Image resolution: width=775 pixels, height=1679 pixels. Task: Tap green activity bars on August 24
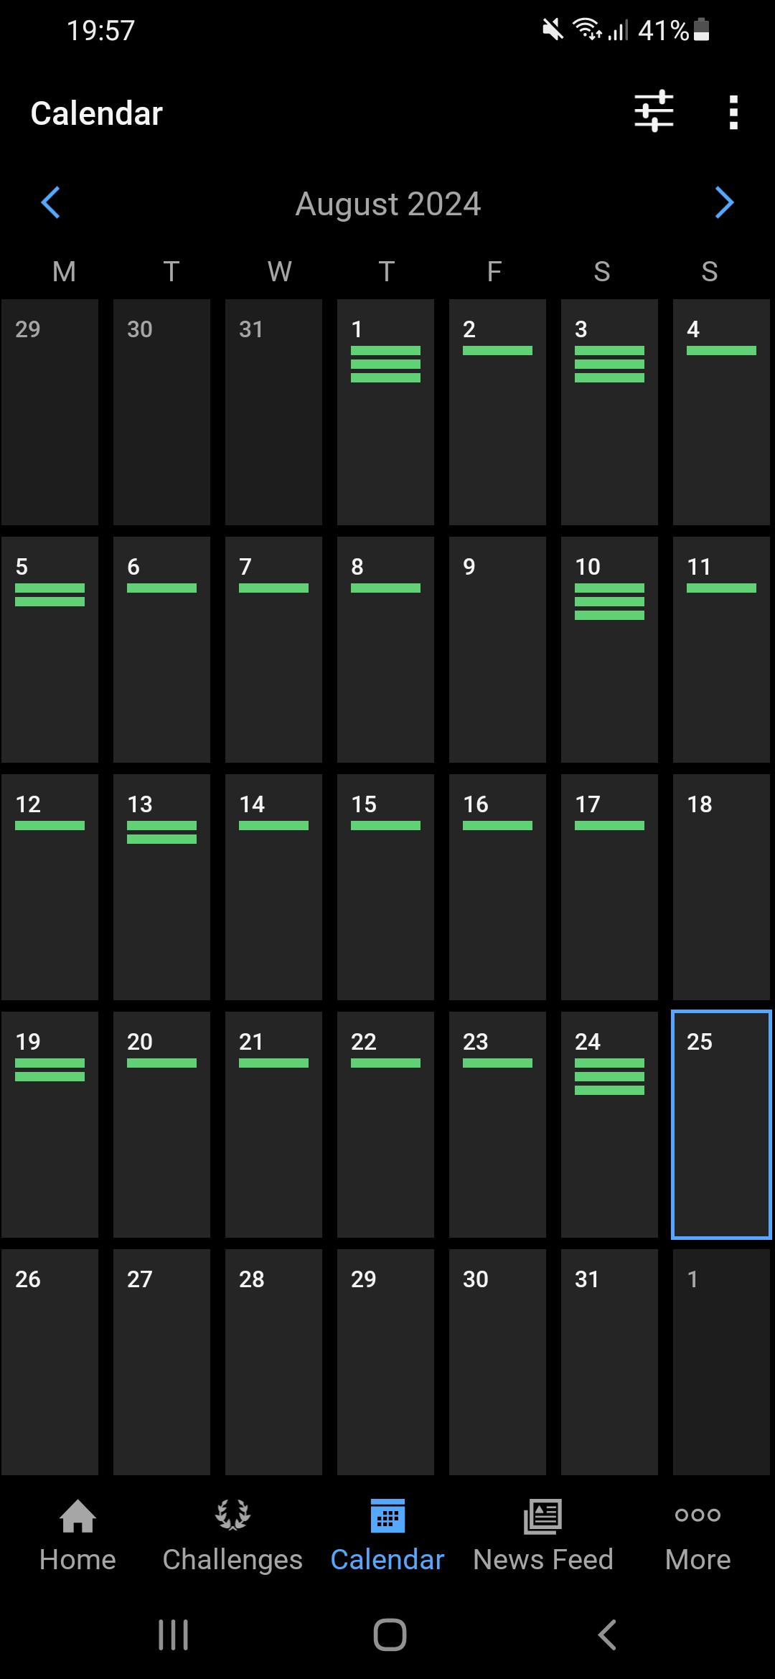(x=609, y=1076)
